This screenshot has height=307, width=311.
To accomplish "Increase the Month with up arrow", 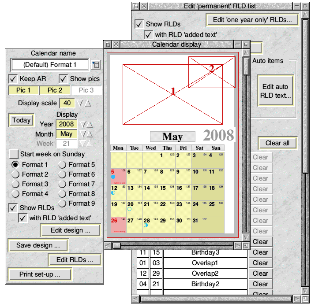I will (x=89, y=134).
